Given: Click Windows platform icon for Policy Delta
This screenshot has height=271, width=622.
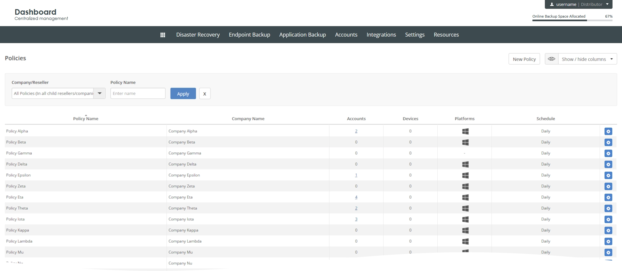Looking at the screenshot, I should tap(465, 164).
